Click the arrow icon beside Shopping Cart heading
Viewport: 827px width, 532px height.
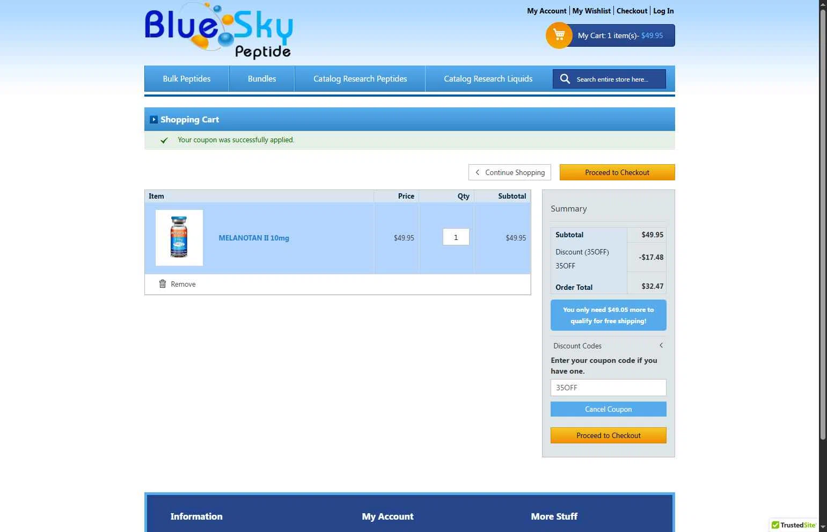(153, 120)
